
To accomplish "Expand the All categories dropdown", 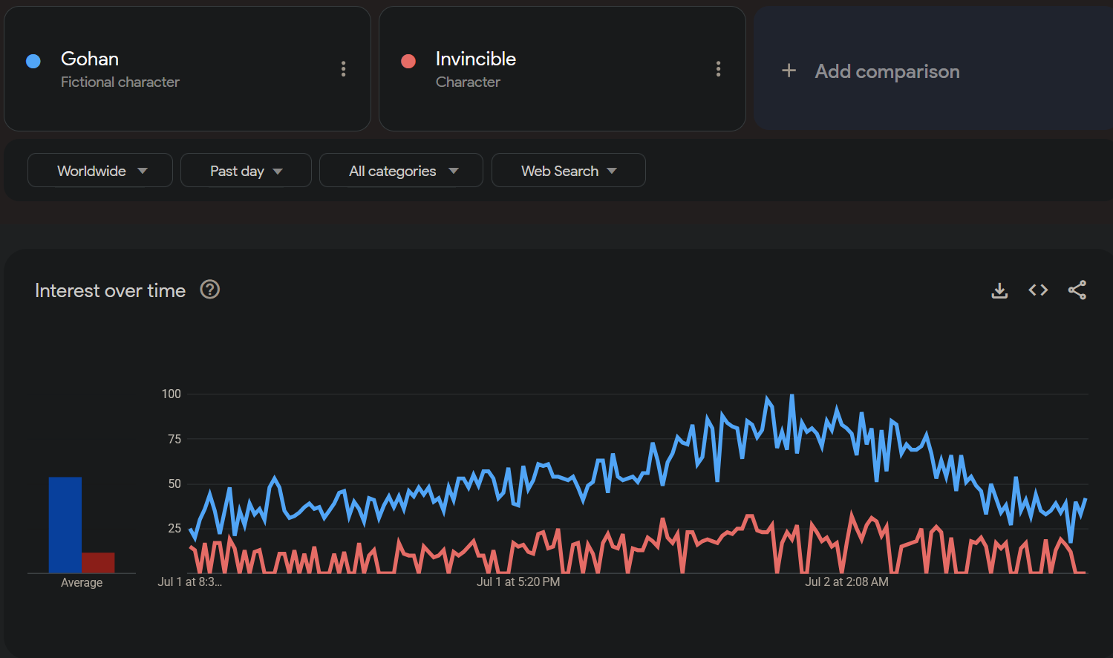I will pos(401,170).
